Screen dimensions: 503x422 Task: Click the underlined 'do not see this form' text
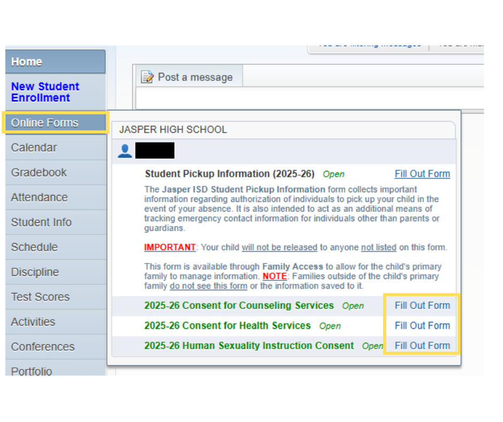pyautogui.click(x=209, y=286)
